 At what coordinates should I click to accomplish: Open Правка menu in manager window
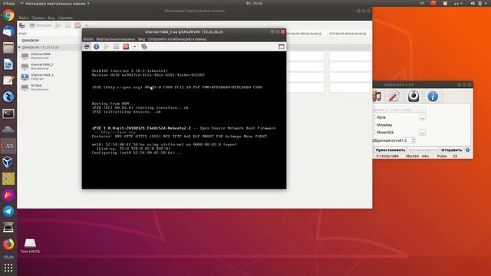coord(38,18)
